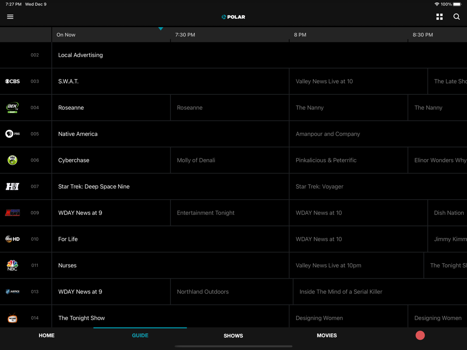Select the H&I channel logo
The height and width of the screenshot is (350, 467).
coord(13,186)
